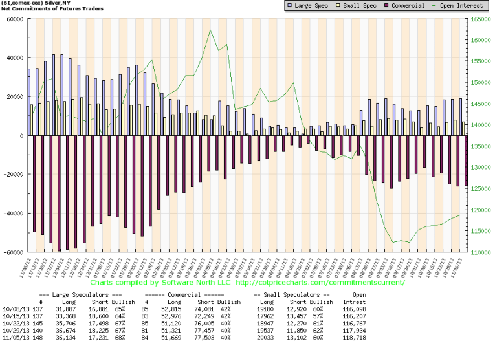This screenshot has height=341, width=495.
Task: Click the Small Spec yellow legend swatch
Action: coord(337,6)
